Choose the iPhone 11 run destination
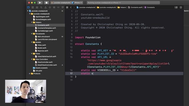The width and height of the screenshot is (189, 106). tap(77, 3)
